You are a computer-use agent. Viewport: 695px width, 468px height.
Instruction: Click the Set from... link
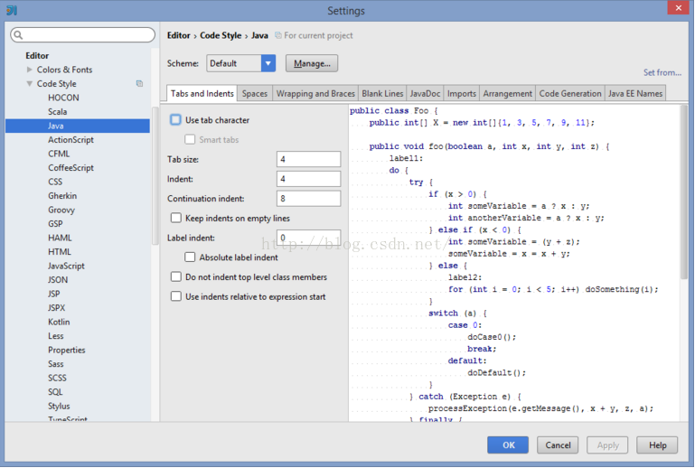662,72
